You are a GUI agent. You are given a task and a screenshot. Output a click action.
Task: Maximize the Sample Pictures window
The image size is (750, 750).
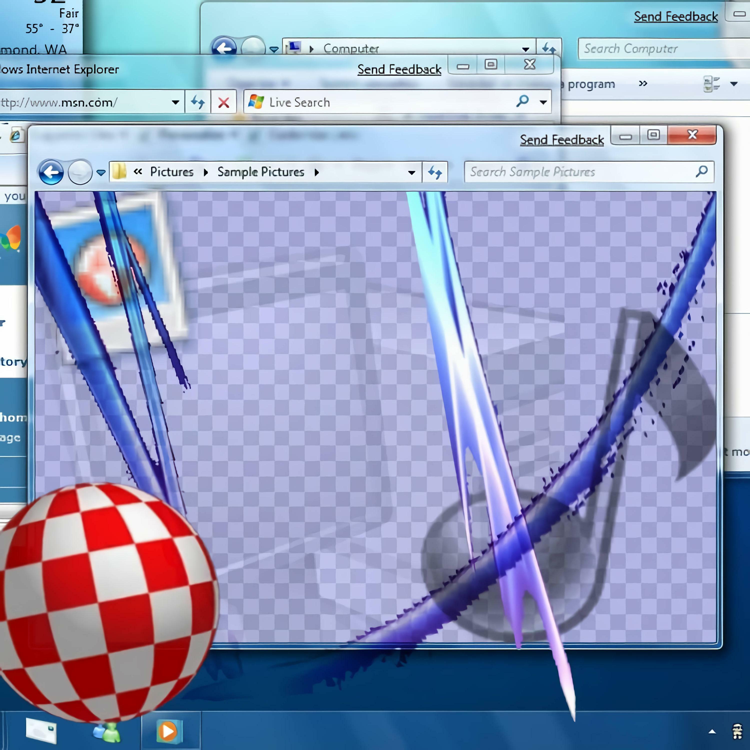pyautogui.click(x=654, y=135)
